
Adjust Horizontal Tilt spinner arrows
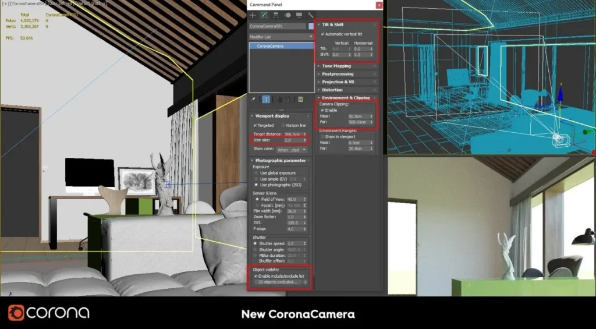(371, 49)
